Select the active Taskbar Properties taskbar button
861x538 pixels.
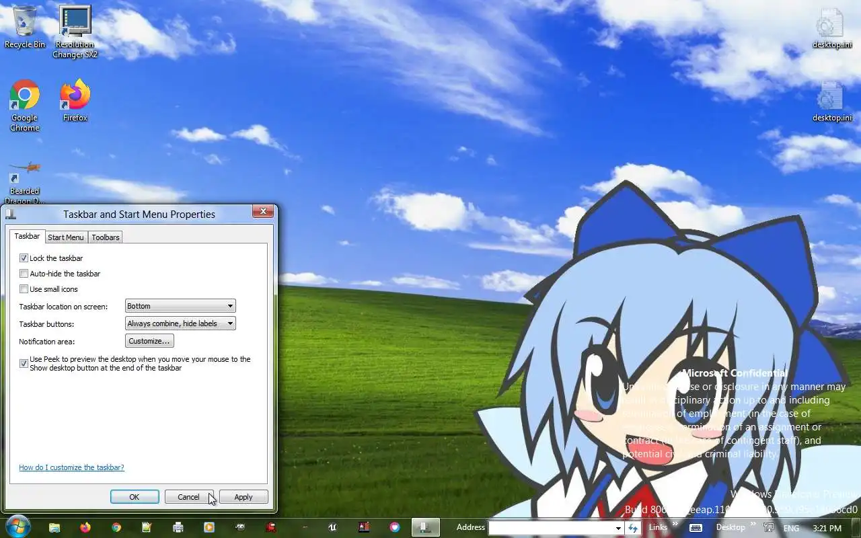coord(426,527)
